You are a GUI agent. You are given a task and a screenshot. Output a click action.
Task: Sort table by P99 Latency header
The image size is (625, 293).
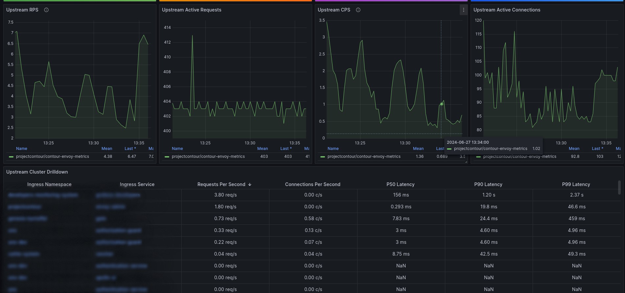coord(576,184)
